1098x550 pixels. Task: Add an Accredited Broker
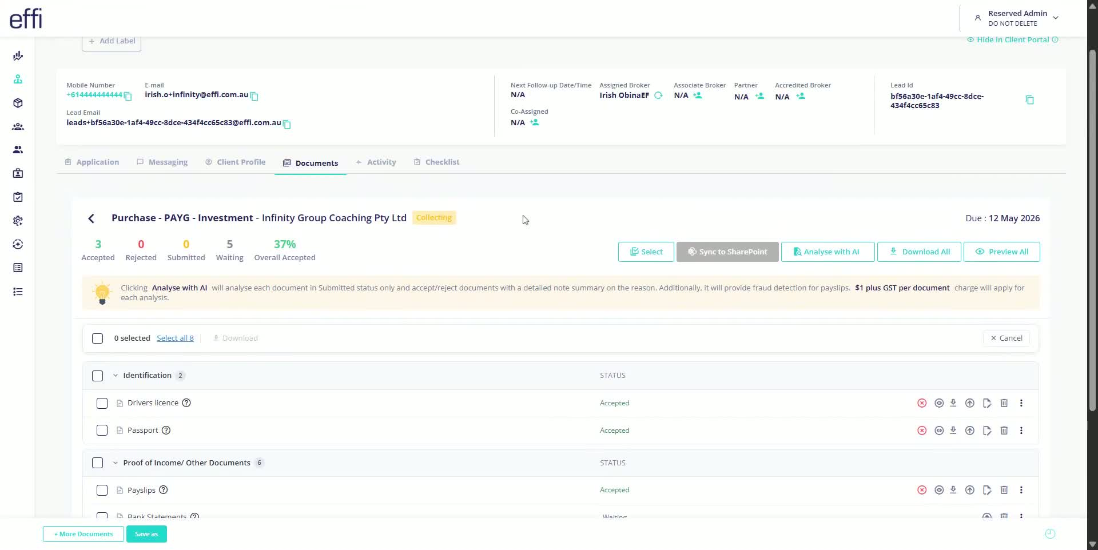801,96
